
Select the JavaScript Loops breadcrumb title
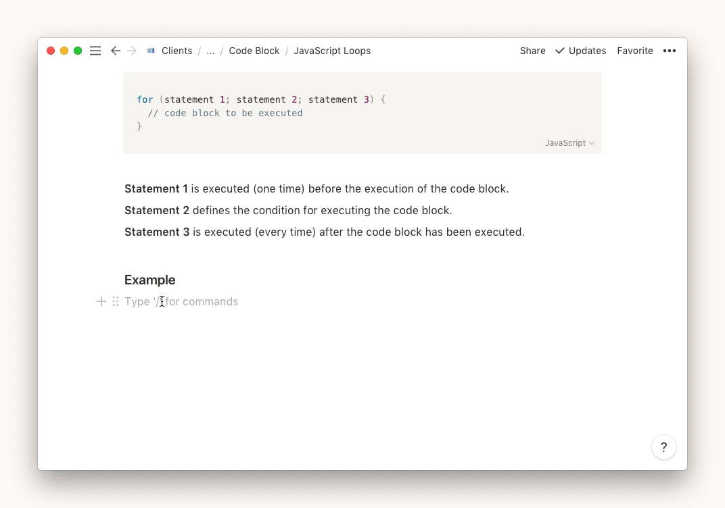[x=332, y=51]
